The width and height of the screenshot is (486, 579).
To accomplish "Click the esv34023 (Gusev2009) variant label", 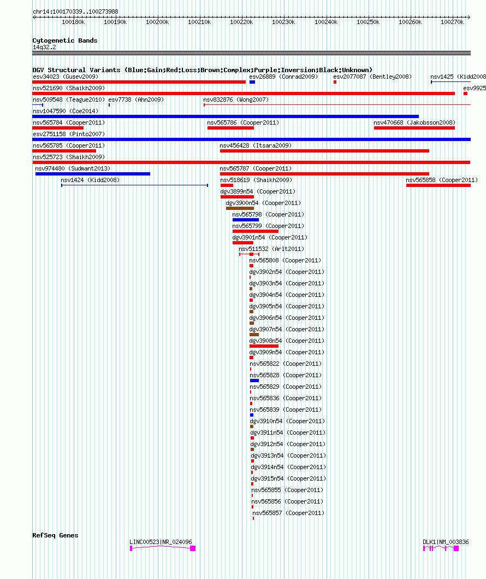I will [66, 77].
